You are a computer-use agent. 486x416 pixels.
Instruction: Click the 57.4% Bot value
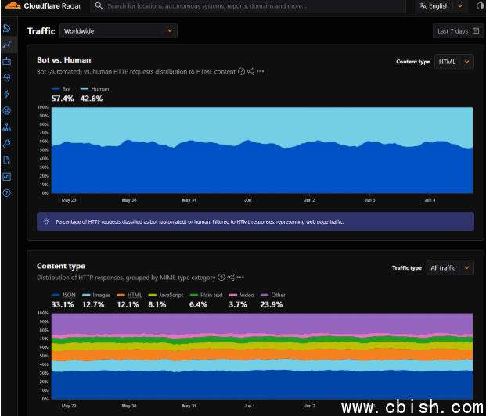63,99
